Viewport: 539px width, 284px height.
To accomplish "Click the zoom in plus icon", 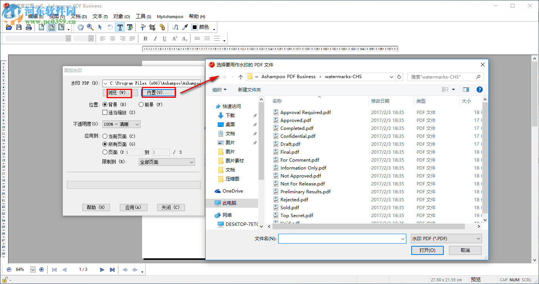I will pyautogui.click(x=42, y=270).
